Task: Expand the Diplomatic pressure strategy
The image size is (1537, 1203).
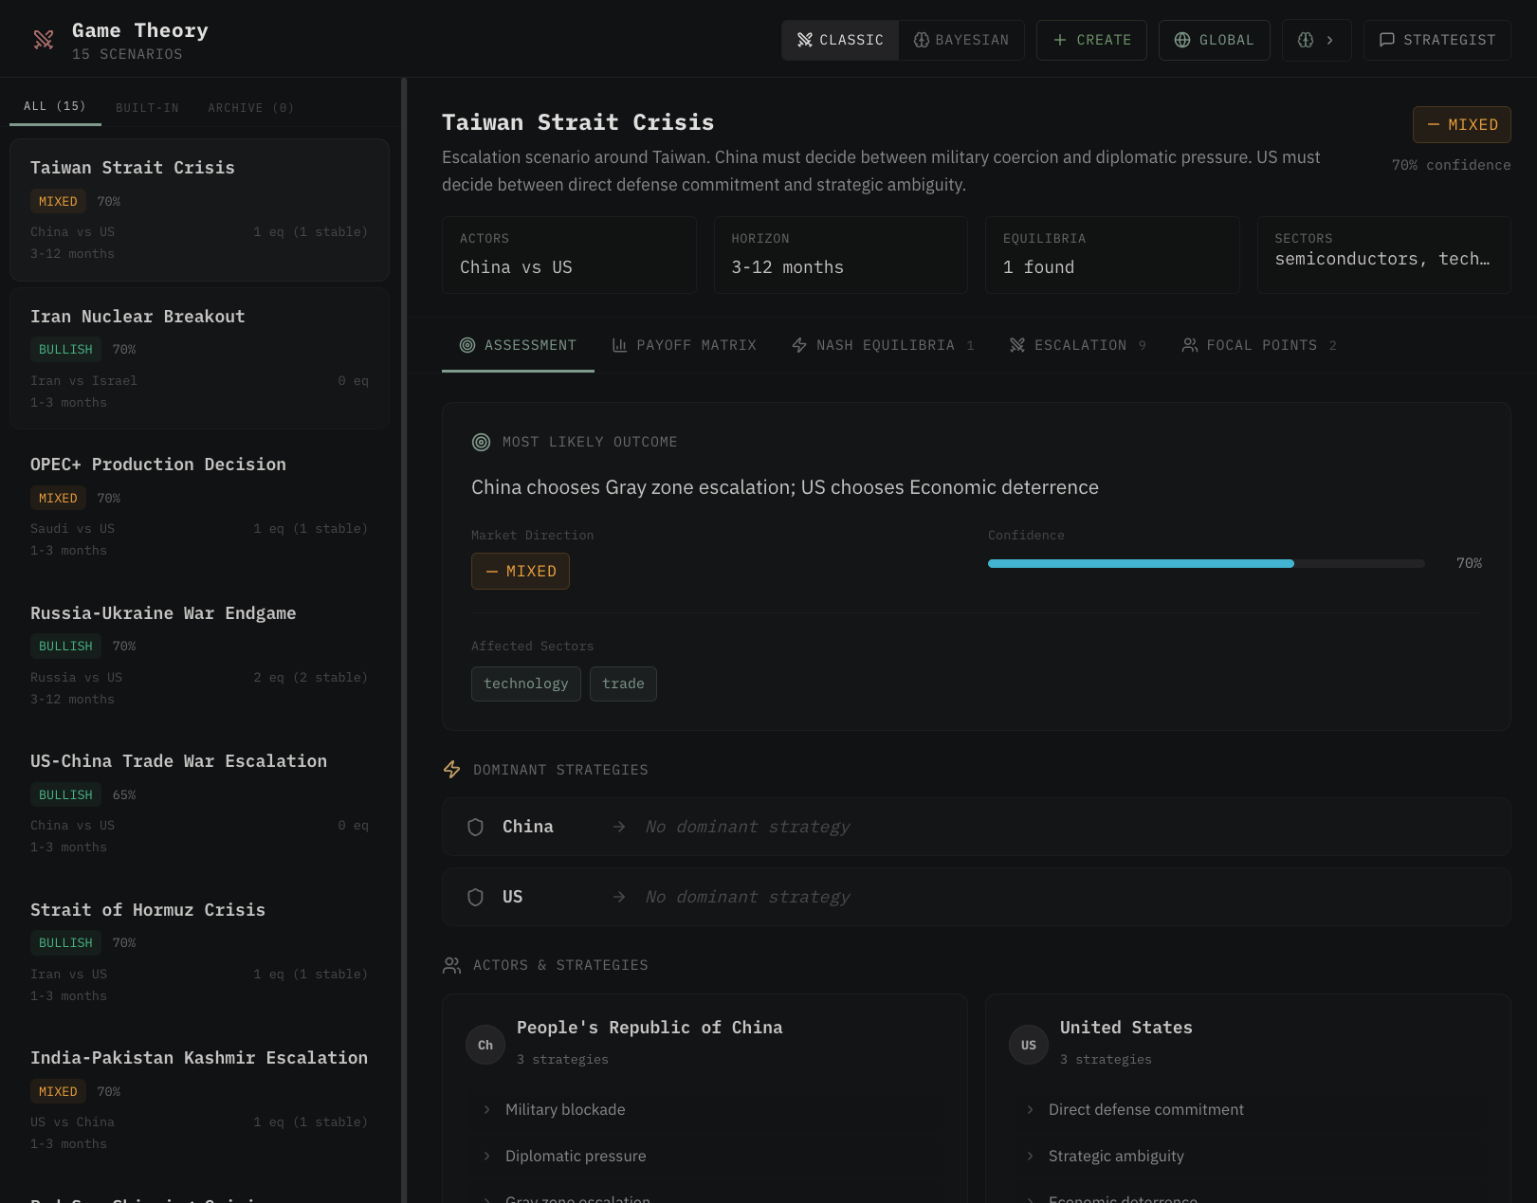Action: point(704,1156)
